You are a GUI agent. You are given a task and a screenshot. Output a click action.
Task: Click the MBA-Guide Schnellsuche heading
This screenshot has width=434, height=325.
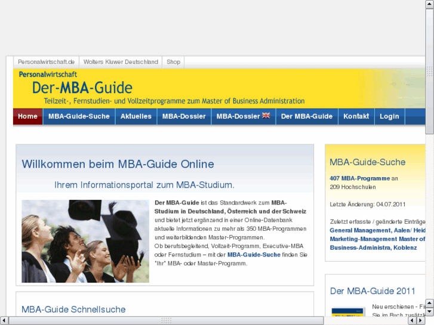(73, 309)
